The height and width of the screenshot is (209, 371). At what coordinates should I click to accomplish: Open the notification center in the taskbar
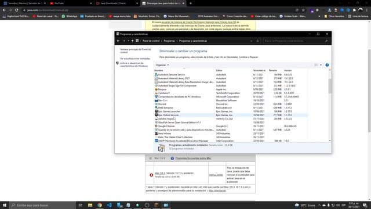pos(365,205)
